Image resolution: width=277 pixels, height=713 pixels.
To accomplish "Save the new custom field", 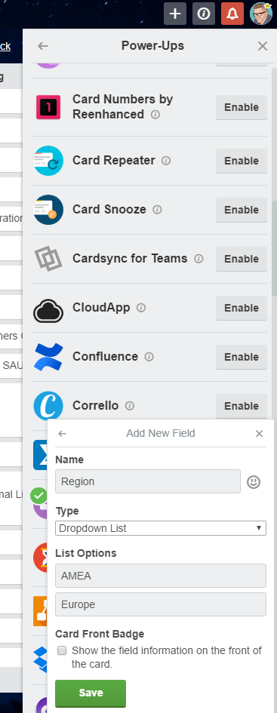I will 91,693.
